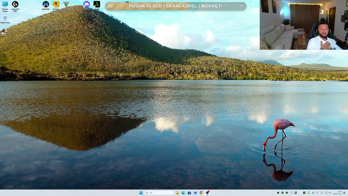Select the Grand Theft Auto V shortcut
Screen dimensions: 348x196
point(66,6)
